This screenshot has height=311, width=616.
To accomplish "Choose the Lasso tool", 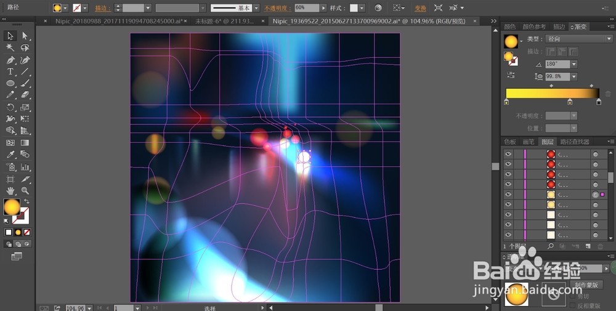I will [25, 48].
